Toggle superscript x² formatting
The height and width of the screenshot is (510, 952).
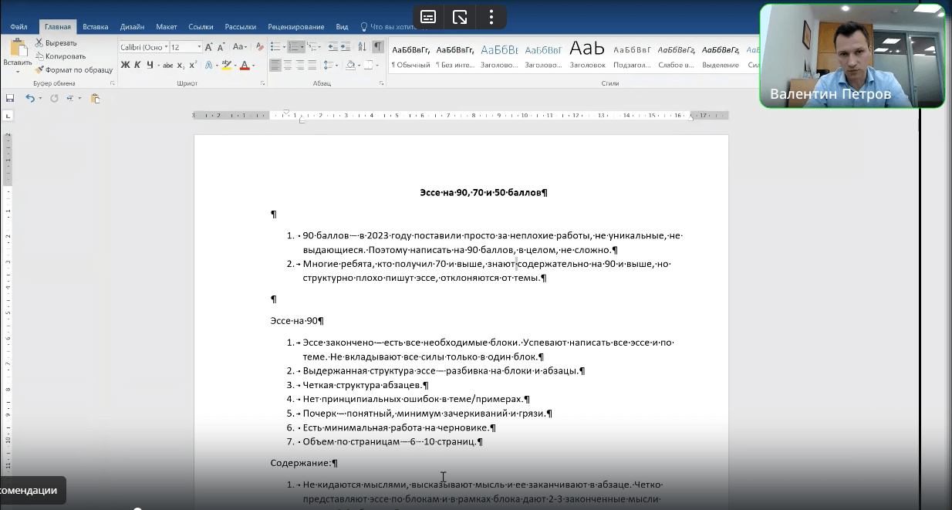pos(193,66)
